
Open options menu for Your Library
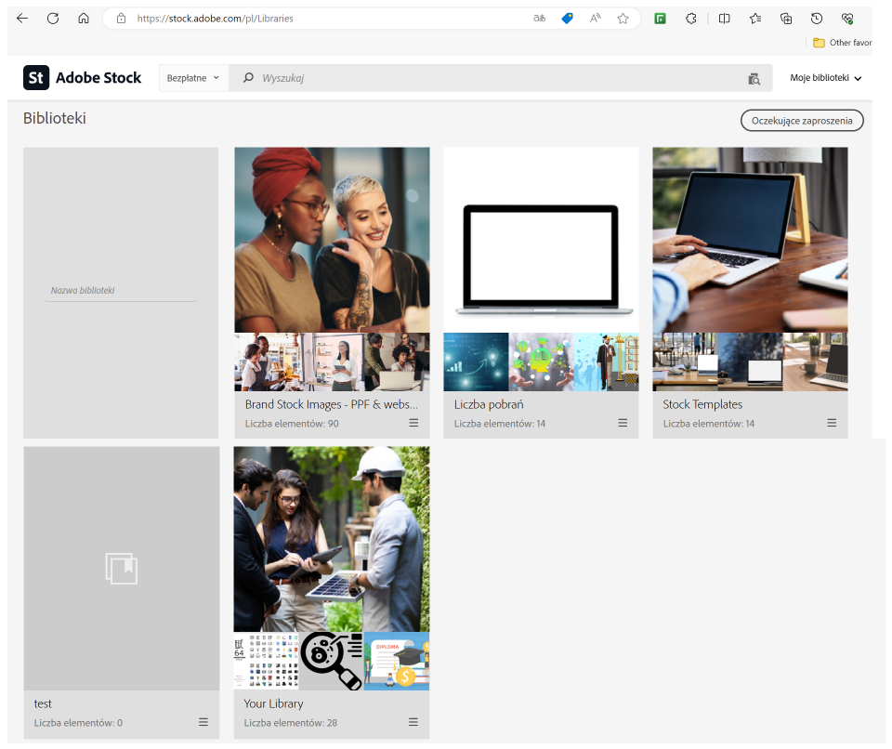point(413,722)
